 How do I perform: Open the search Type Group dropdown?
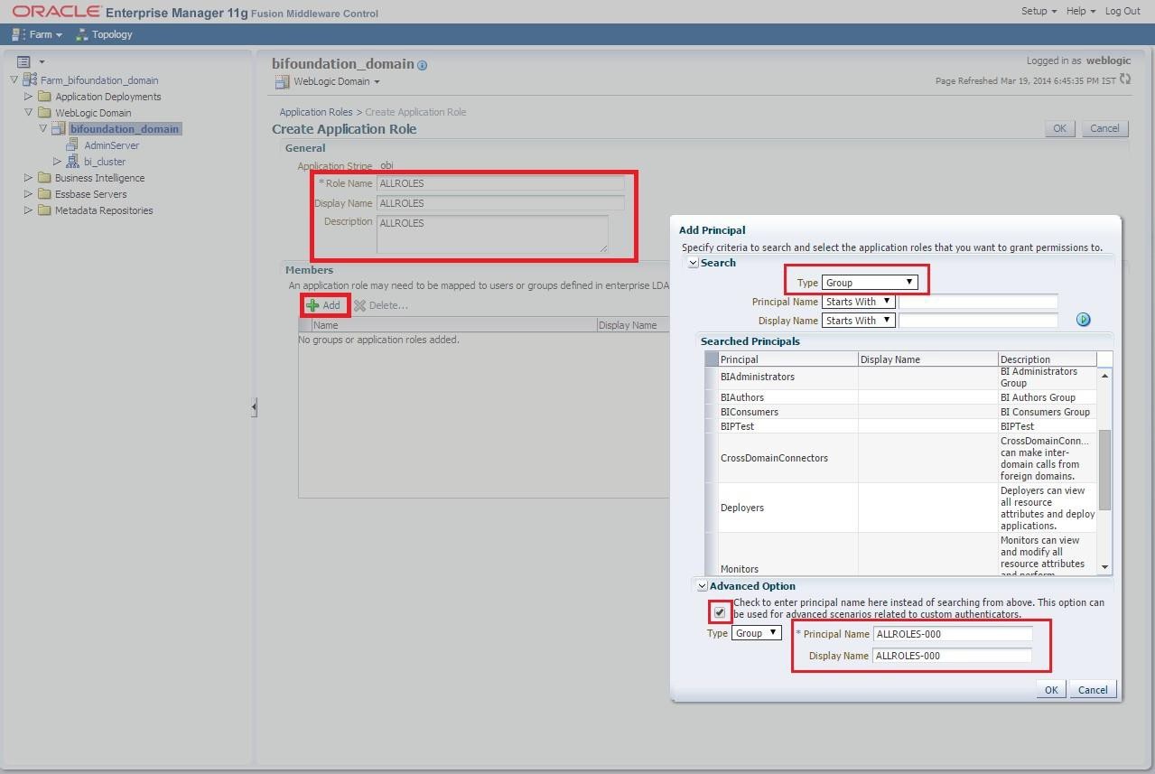(869, 283)
